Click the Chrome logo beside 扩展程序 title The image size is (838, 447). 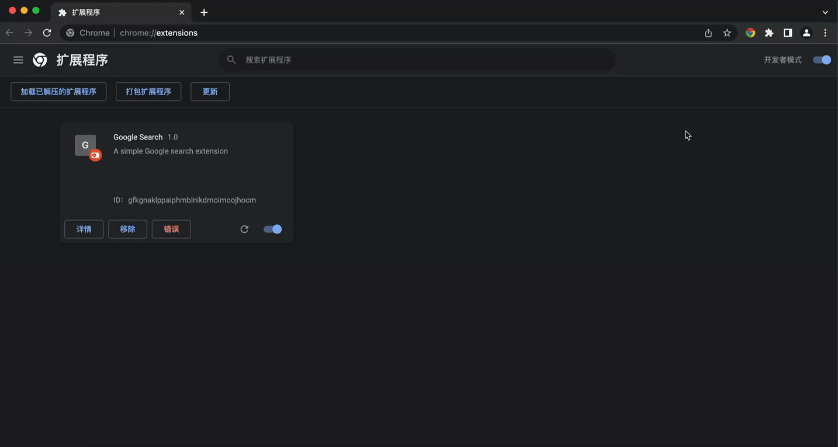click(x=40, y=60)
